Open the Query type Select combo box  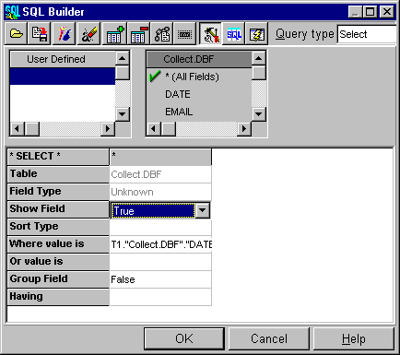pos(368,34)
